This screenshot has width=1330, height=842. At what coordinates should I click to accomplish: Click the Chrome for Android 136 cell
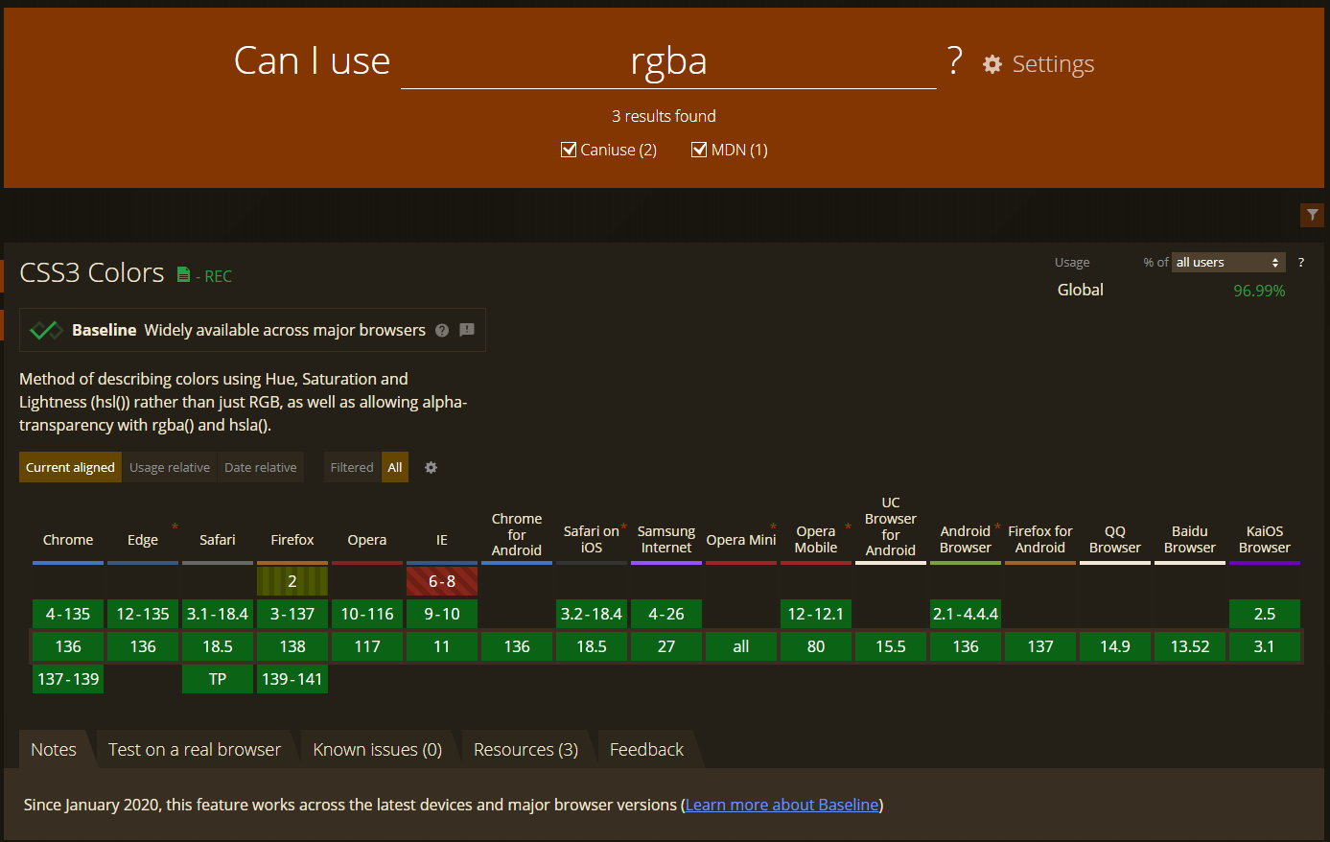[x=517, y=646]
